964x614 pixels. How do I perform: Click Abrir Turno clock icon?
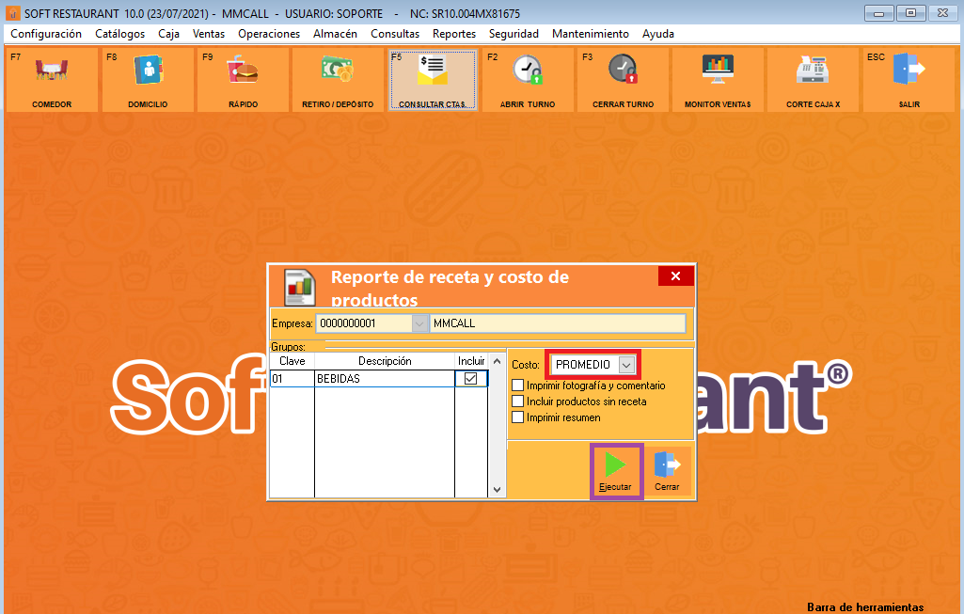(x=528, y=71)
